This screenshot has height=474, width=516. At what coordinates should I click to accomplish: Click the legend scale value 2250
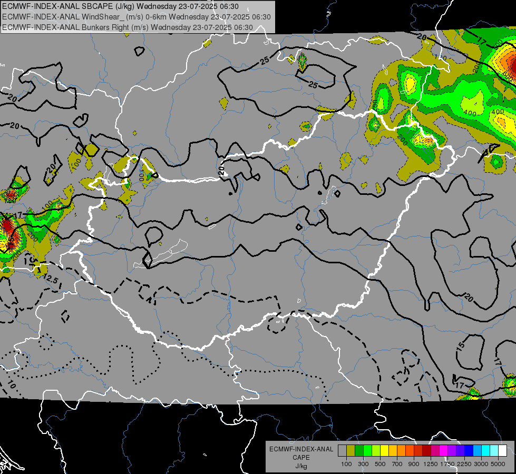point(465,464)
